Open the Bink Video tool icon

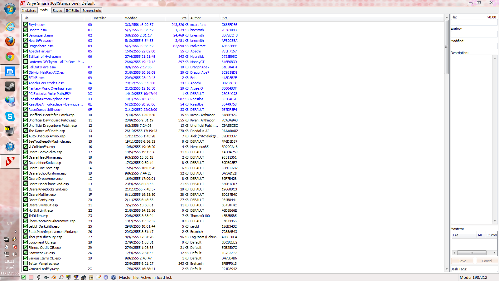[76, 277]
